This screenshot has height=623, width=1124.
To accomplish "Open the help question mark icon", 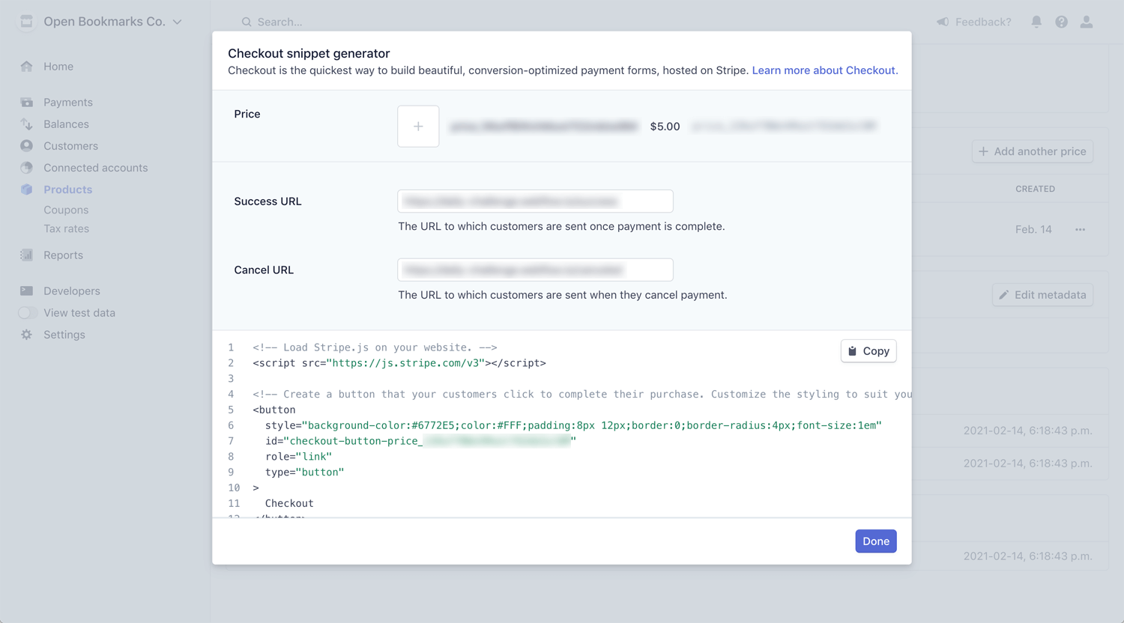I will (1062, 22).
